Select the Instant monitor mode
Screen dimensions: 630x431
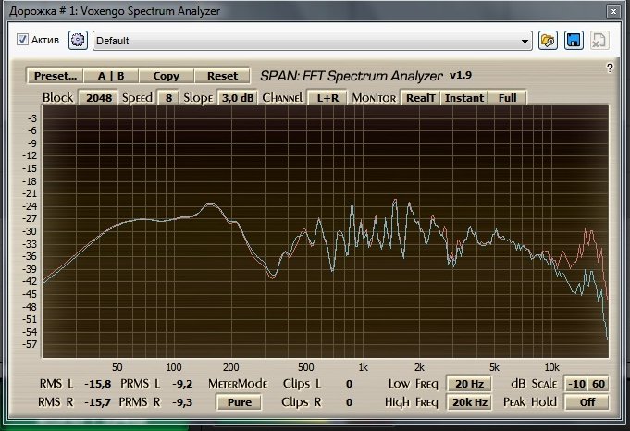click(464, 98)
